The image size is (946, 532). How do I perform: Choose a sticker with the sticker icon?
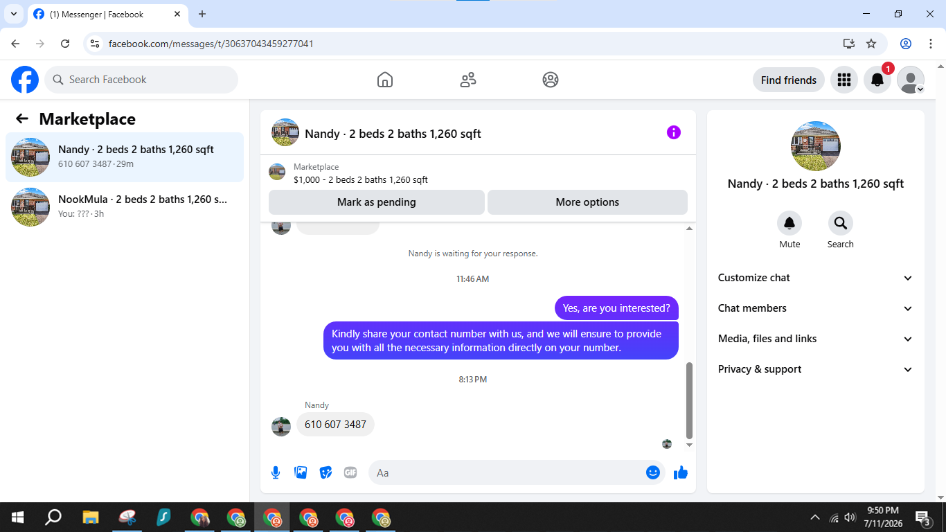pos(325,472)
